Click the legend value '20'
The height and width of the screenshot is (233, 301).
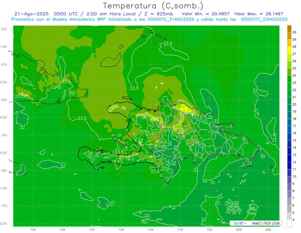(x=294, y=104)
